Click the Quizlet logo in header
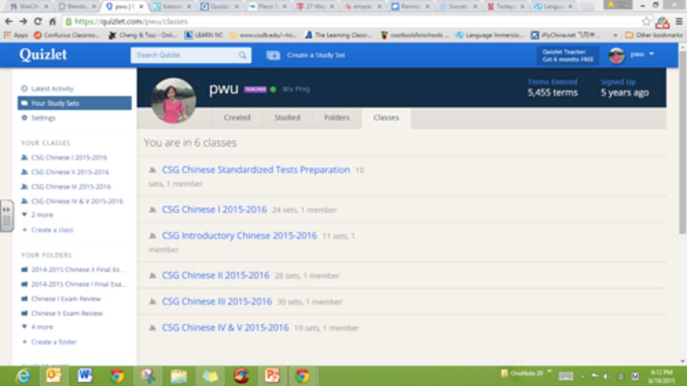Screen dimensions: 687x386 (43, 55)
